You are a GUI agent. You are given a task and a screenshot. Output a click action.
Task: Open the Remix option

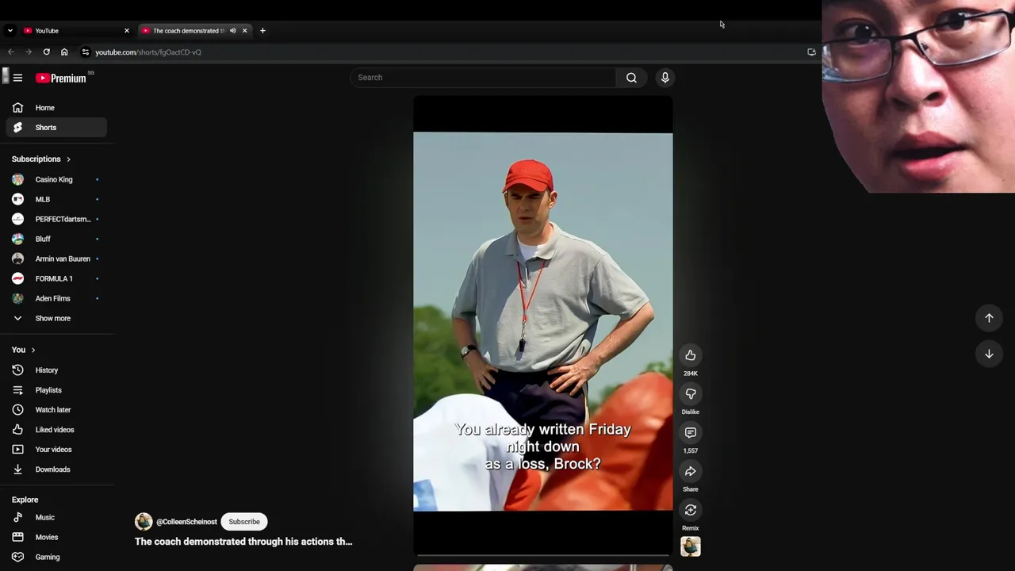(x=691, y=510)
